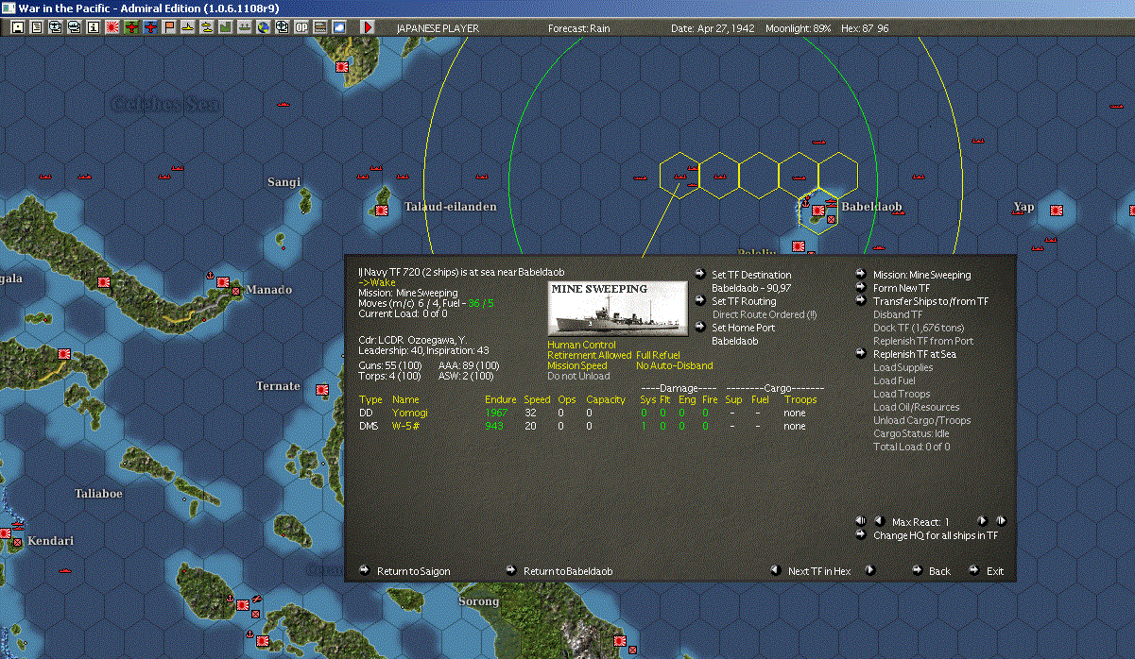Change Mission: MineSweeping option
The image size is (1135, 659).
(921, 275)
